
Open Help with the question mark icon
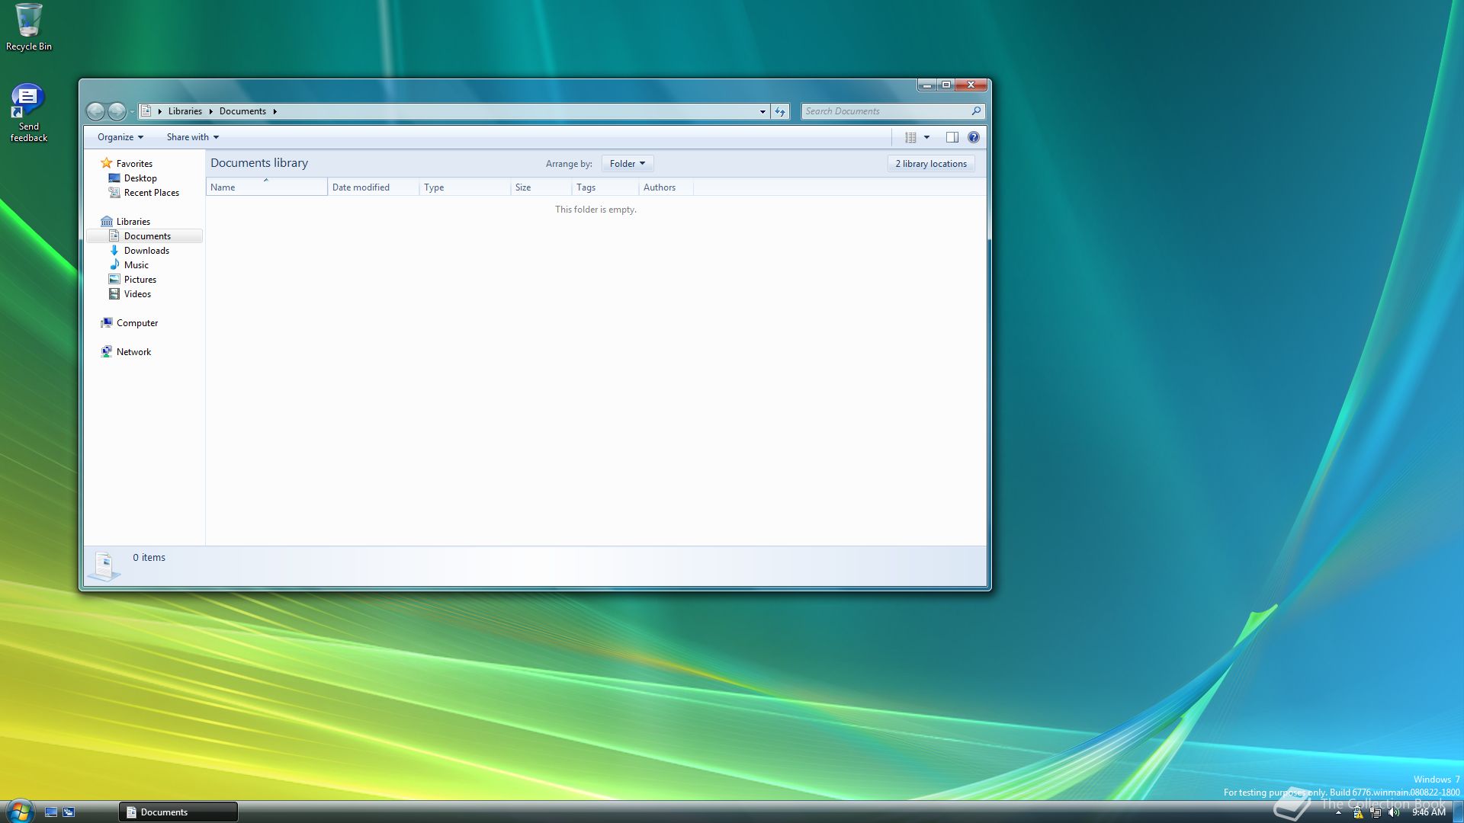coord(974,137)
